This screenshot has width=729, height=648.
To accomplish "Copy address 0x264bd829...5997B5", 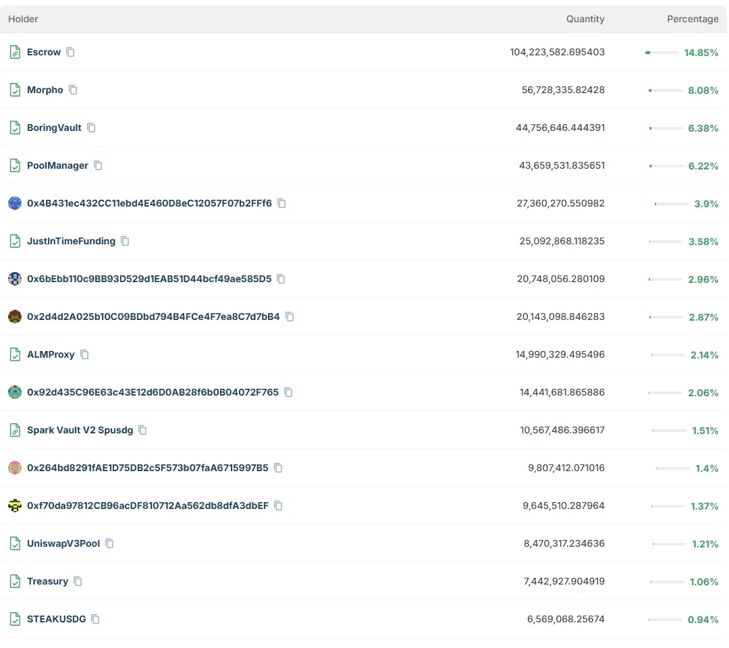I will click(x=278, y=468).
